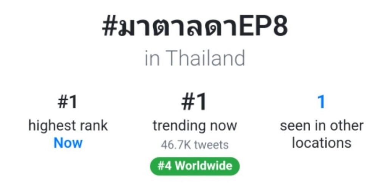This screenshot has height=190, width=387.
Task: Open the #มาตาลดาEP8 hashtag title
Action: [x=194, y=29]
